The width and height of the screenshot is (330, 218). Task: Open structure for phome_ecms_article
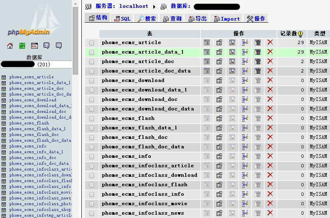pyautogui.click(x=219, y=42)
